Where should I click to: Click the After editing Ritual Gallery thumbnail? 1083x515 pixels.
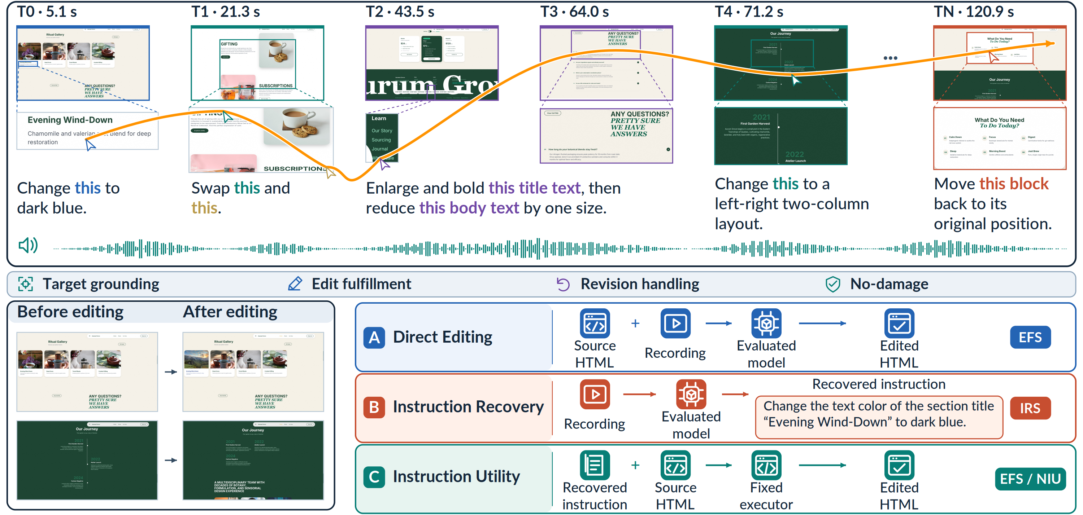click(x=253, y=372)
